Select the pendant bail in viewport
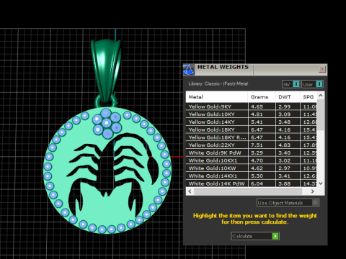This screenshot has height=259, width=346. pyautogui.click(x=106, y=70)
